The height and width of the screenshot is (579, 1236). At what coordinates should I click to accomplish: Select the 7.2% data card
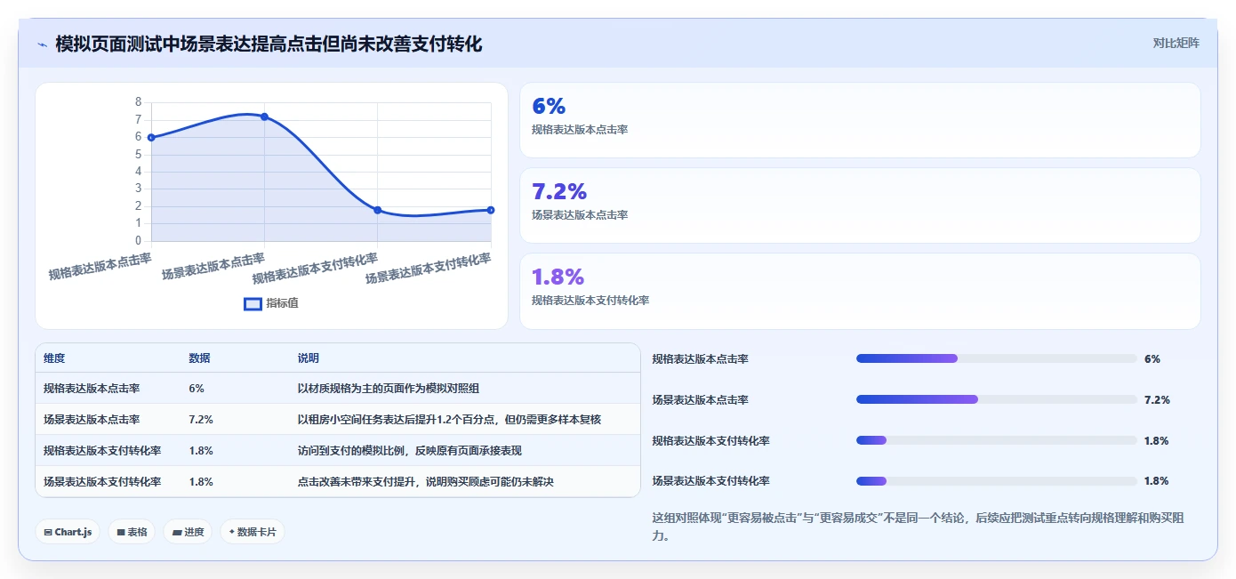pyautogui.click(x=860, y=205)
